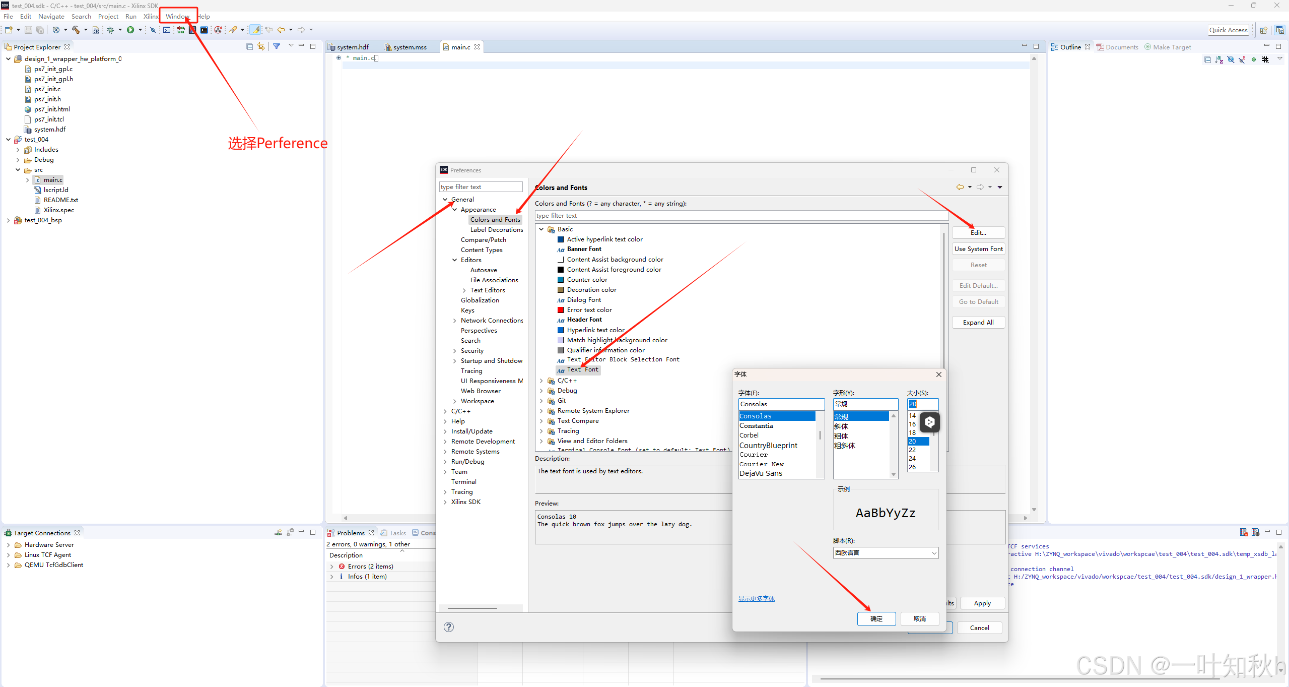Toggle Mark Occurrences highlighter in toolbar
The height and width of the screenshot is (687, 1289).
(x=256, y=30)
